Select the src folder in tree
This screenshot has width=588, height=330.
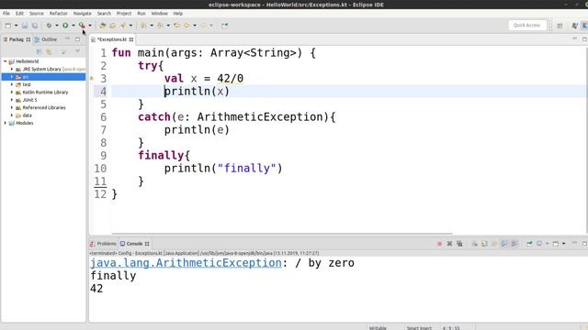point(43,77)
